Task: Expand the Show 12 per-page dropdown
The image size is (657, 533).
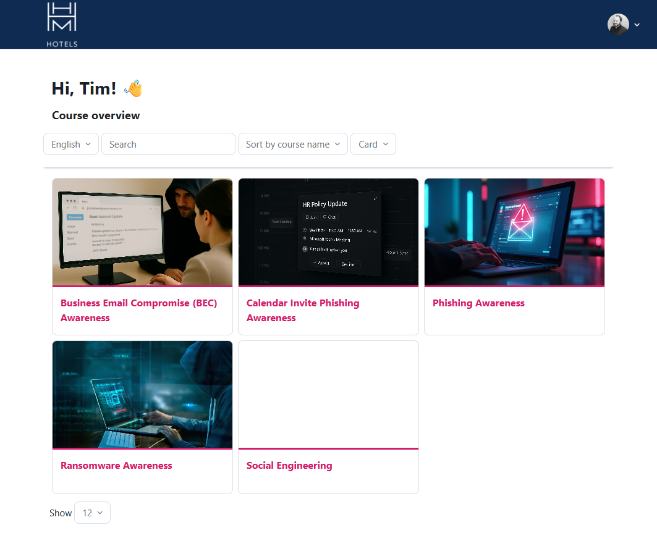Action: pyautogui.click(x=92, y=513)
